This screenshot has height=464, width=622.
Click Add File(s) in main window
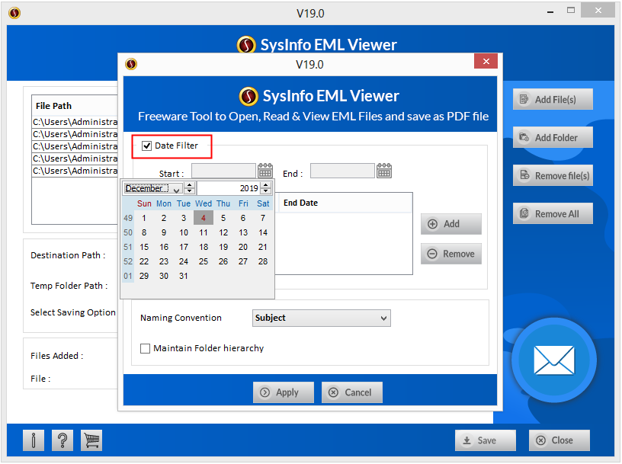(553, 99)
